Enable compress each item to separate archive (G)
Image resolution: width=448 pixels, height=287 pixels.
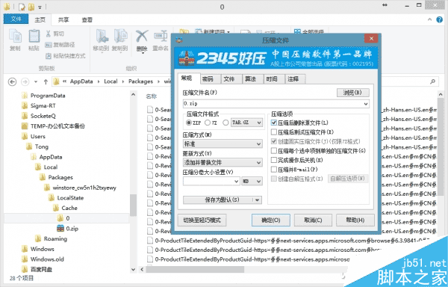tap(274, 151)
